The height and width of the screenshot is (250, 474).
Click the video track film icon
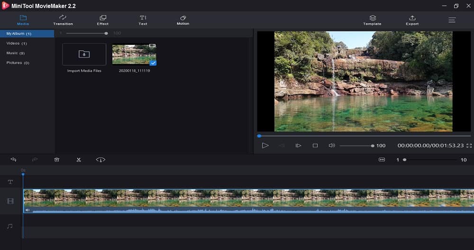coord(10,201)
